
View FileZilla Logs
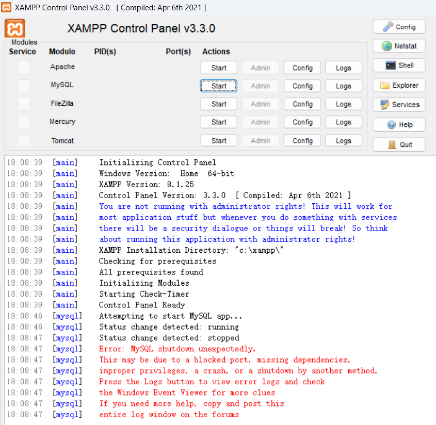344,104
